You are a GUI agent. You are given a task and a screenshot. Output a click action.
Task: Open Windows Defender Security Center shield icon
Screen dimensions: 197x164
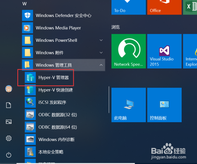tap(28, 15)
